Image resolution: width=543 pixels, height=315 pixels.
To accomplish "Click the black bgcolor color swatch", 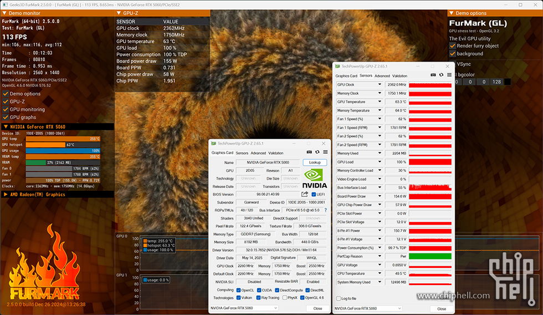I will [508, 82].
